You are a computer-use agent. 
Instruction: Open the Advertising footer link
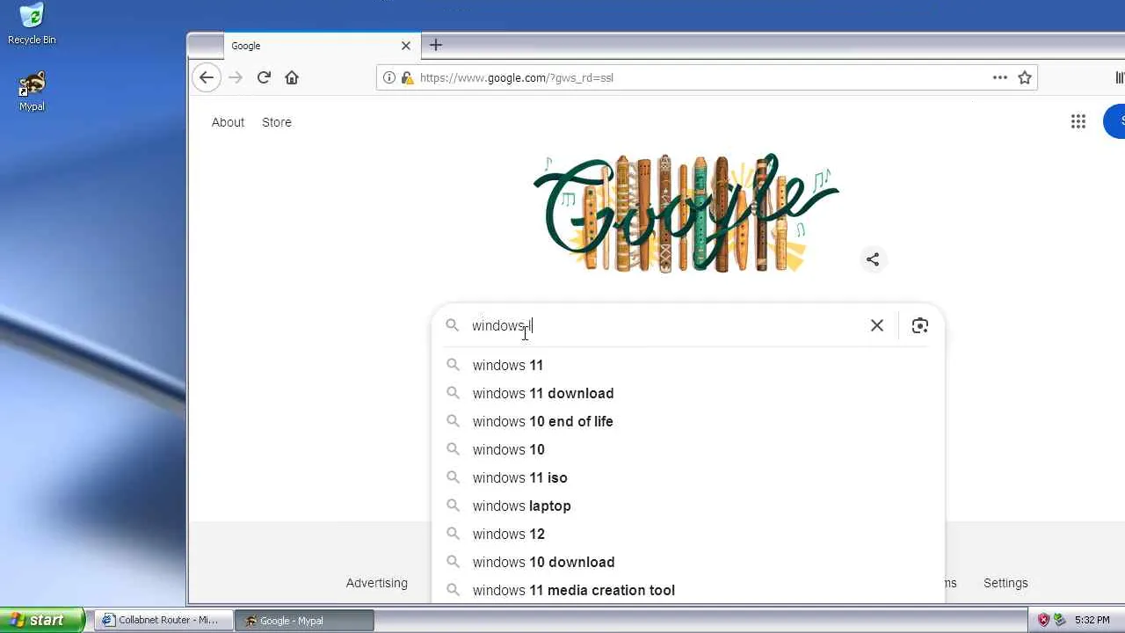pyautogui.click(x=377, y=583)
